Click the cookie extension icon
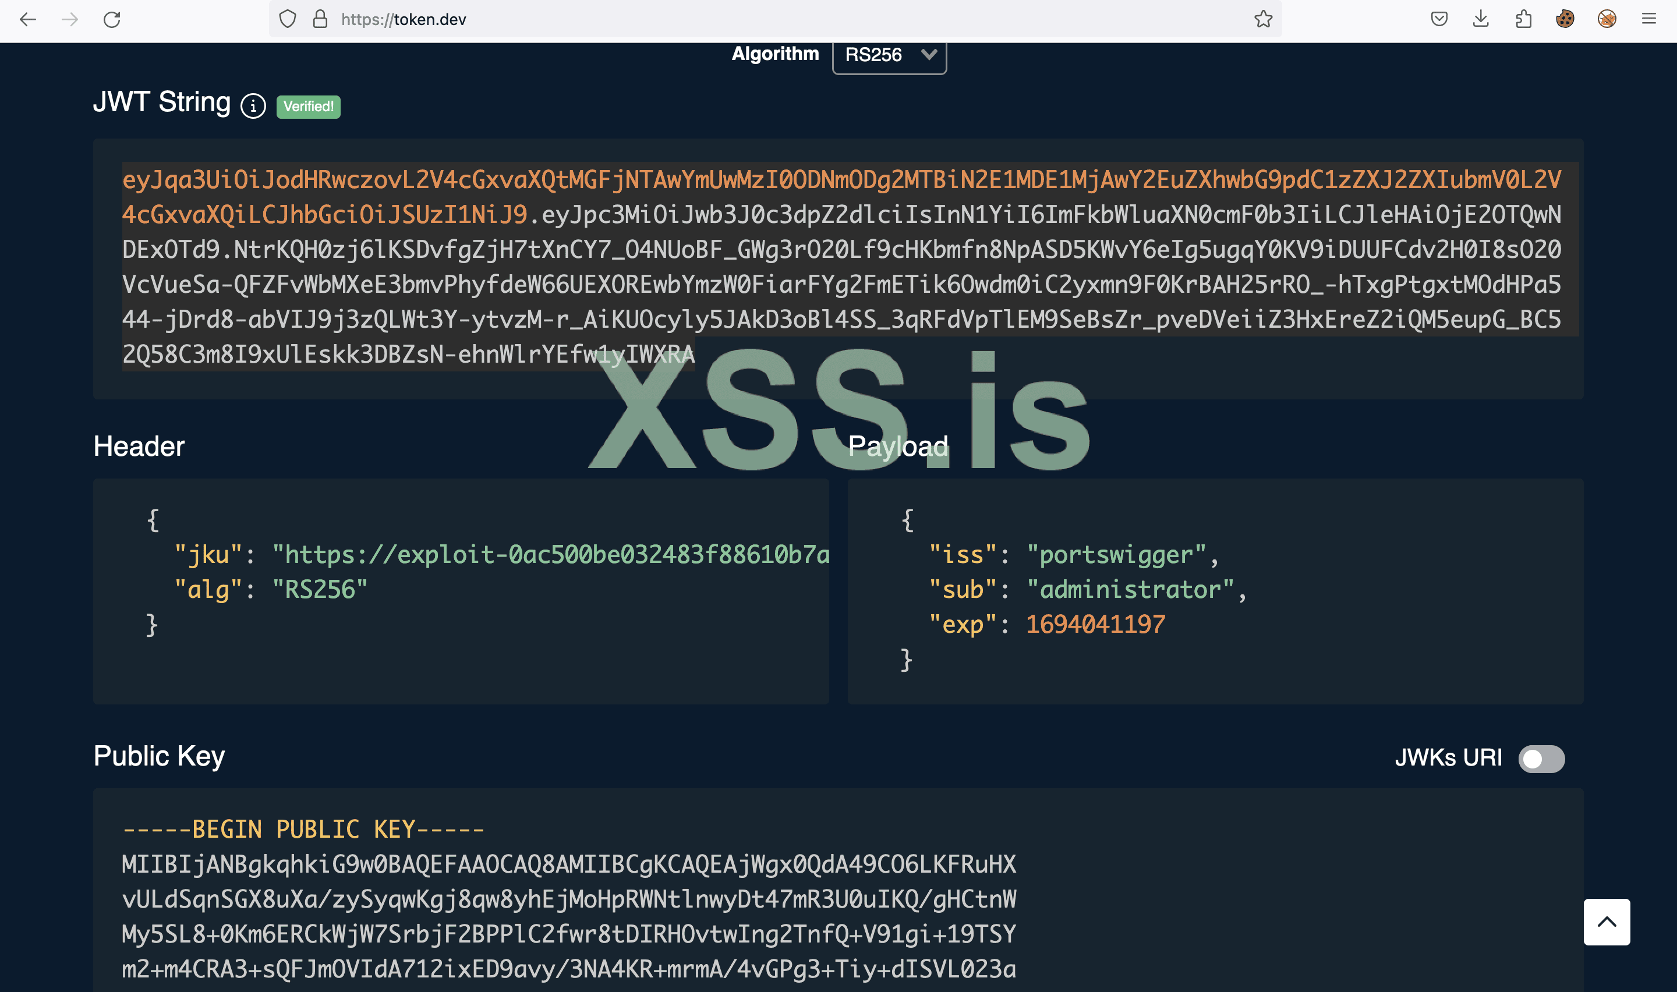 [1565, 19]
